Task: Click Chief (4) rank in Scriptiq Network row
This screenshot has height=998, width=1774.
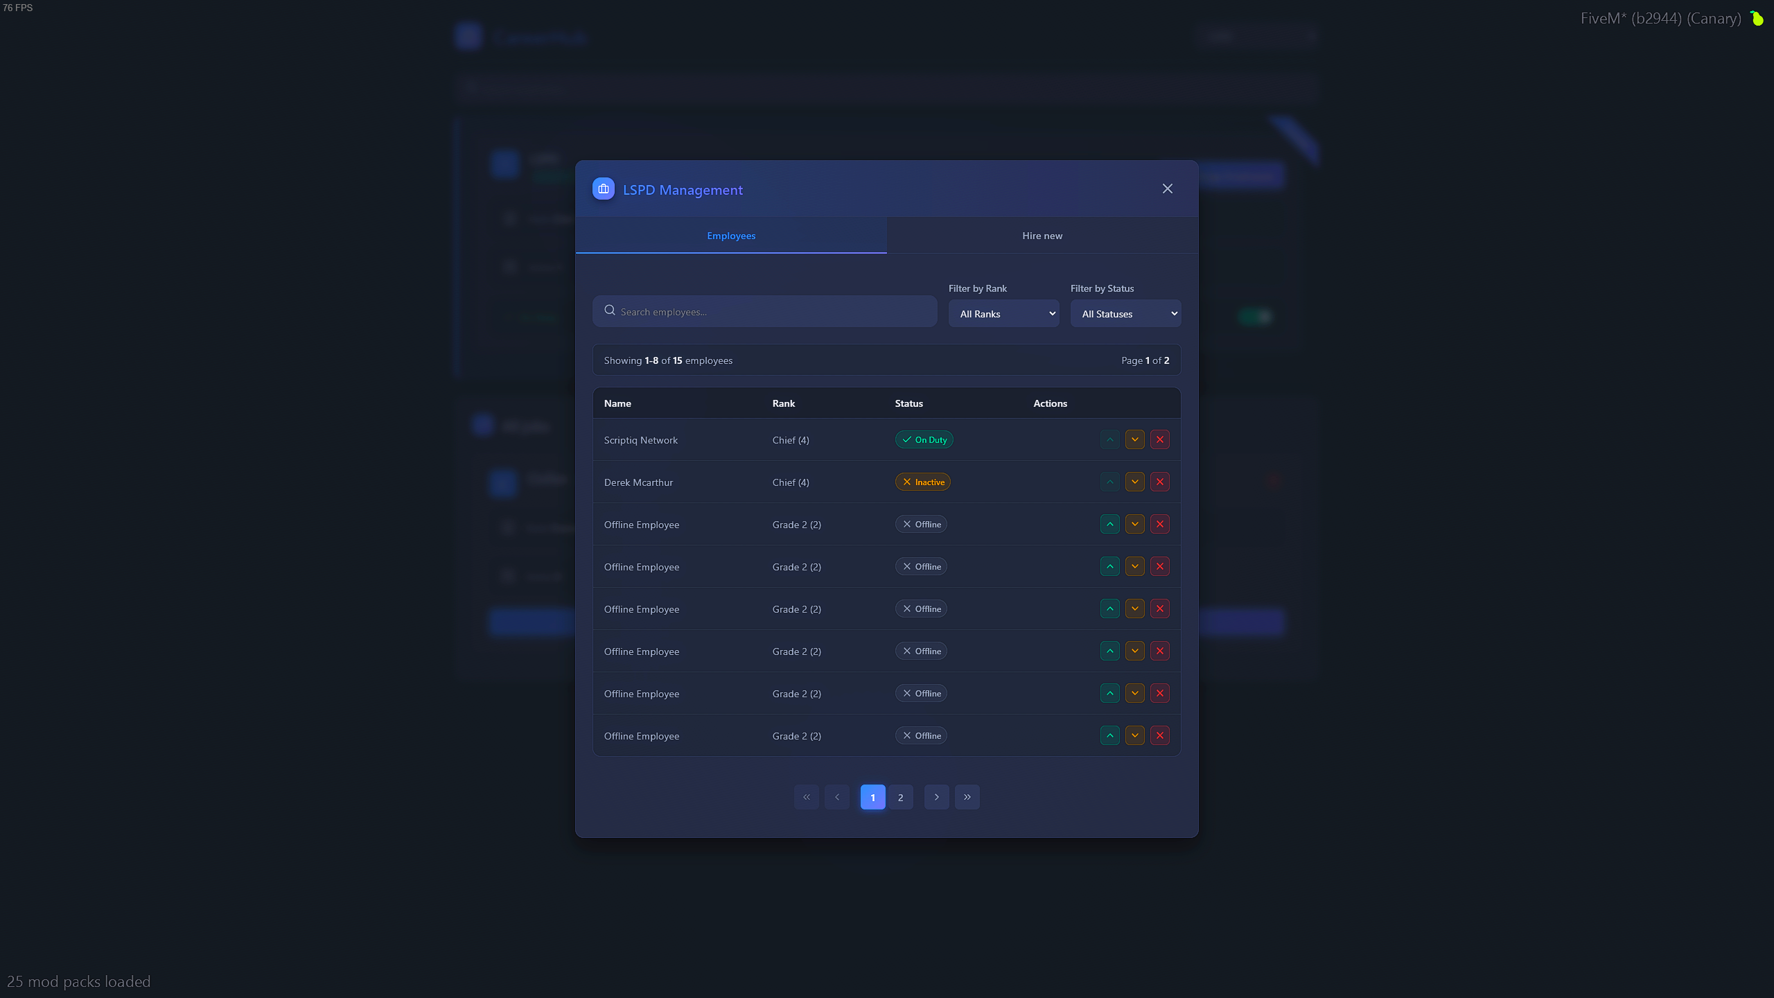Action: coord(791,440)
